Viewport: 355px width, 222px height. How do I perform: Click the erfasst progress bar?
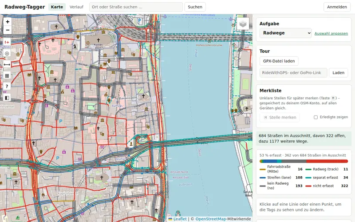tap(304, 161)
